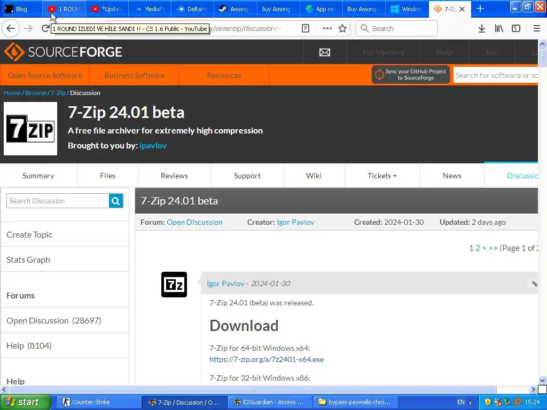Click the For Vendors header link

coord(383,52)
